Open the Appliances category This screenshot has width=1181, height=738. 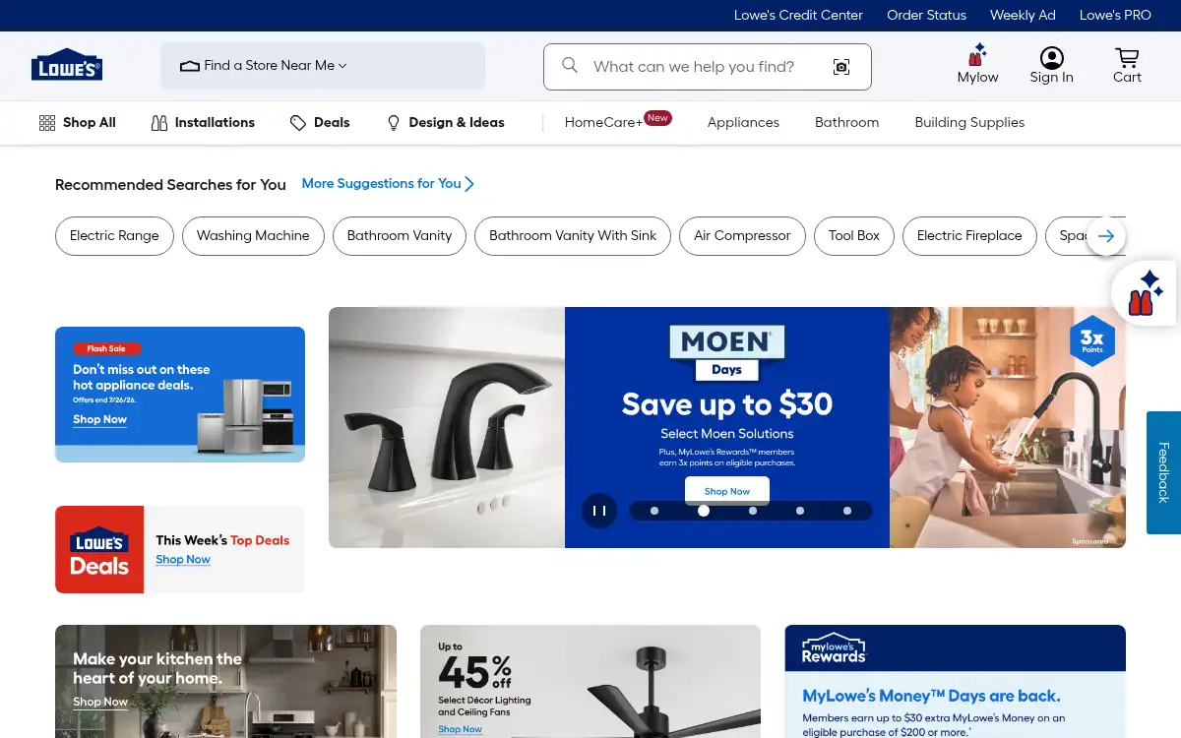(743, 123)
